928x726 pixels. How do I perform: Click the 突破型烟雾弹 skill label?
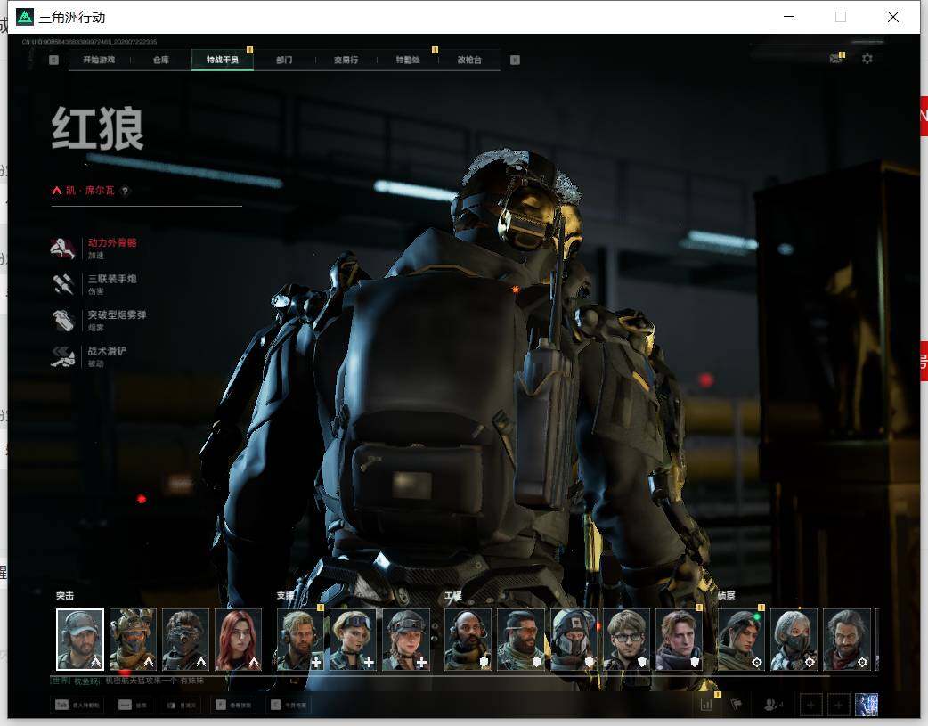118,315
